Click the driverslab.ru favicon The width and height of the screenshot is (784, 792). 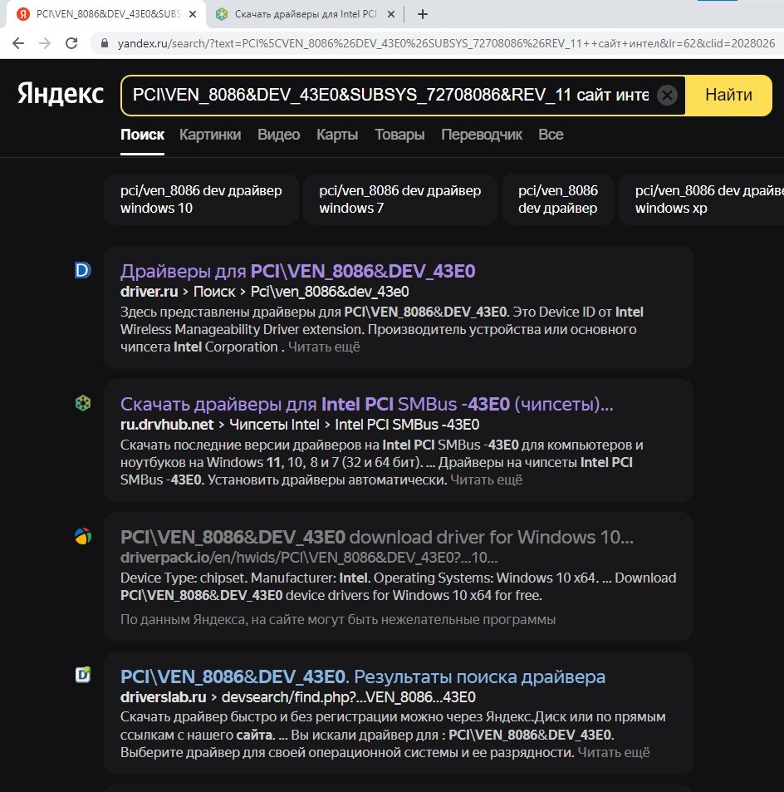point(83,675)
